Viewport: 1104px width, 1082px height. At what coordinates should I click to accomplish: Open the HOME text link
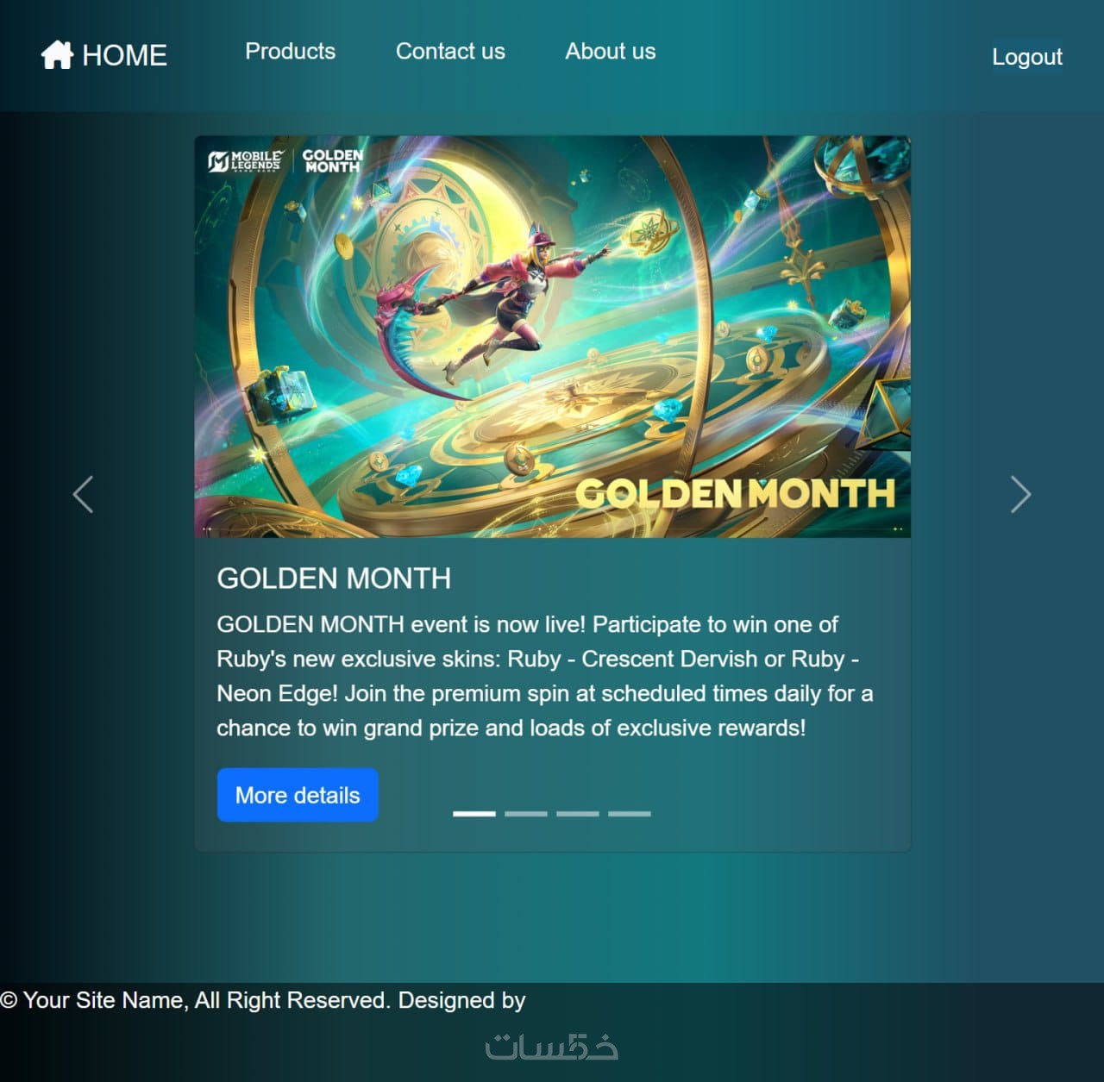pos(124,56)
